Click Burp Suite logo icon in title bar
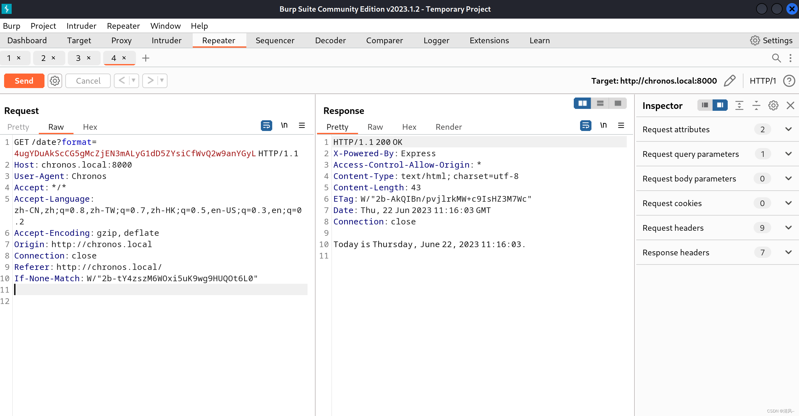Screen dimensions: 799x416 click(7, 9)
